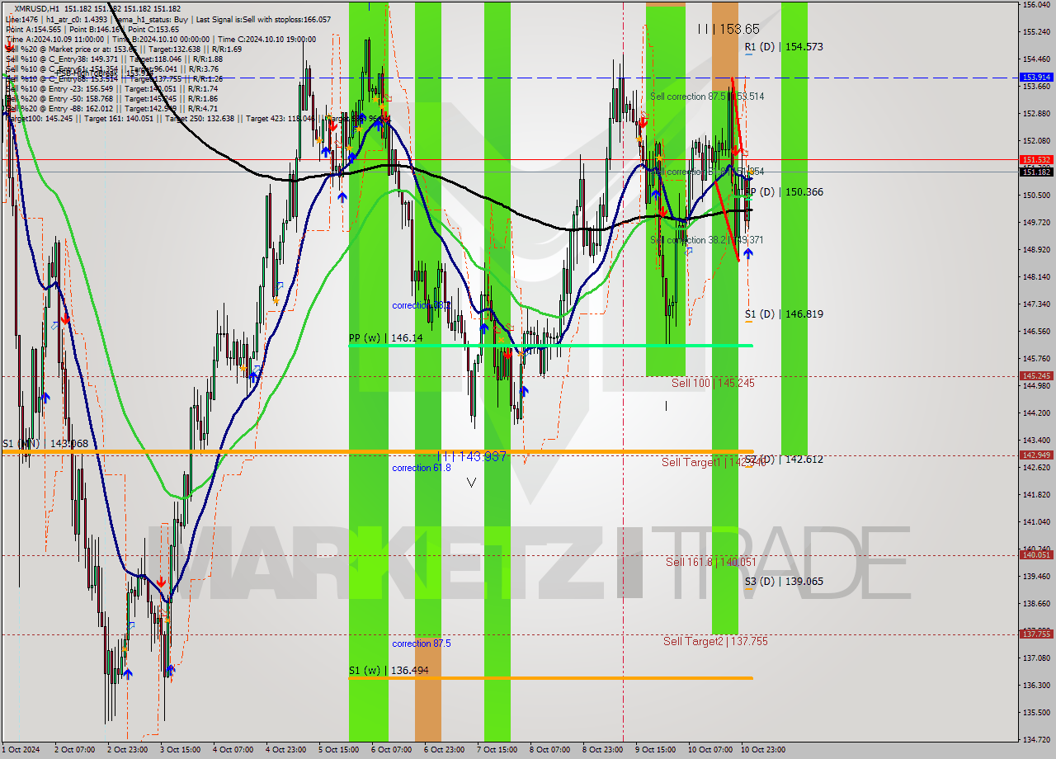Screen dimensions: 1056x759
Task: Click the blue 153.914 price tag
Action: click(x=1036, y=77)
